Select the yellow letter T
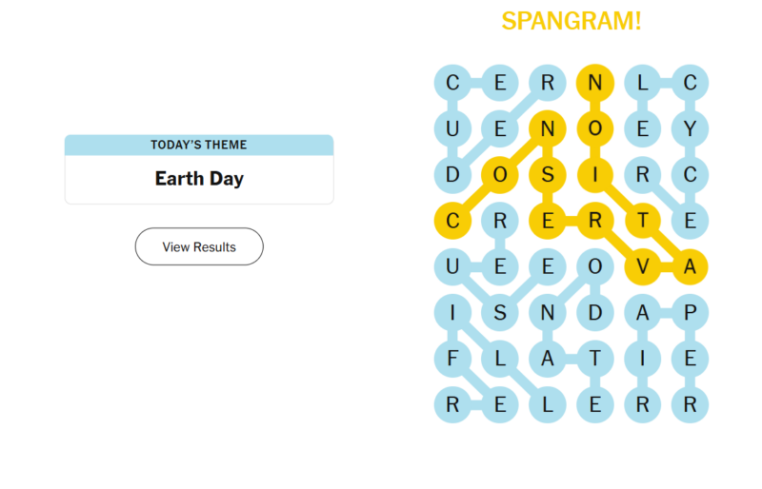This screenshot has height=489, width=762. click(643, 222)
